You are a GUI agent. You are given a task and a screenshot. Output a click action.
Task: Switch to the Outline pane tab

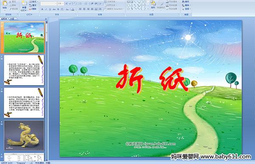(x=12, y=19)
